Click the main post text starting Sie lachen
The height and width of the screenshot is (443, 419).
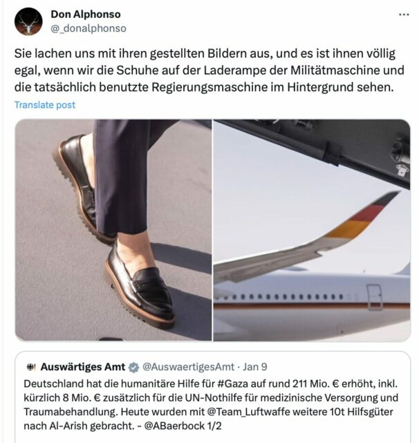[209, 71]
